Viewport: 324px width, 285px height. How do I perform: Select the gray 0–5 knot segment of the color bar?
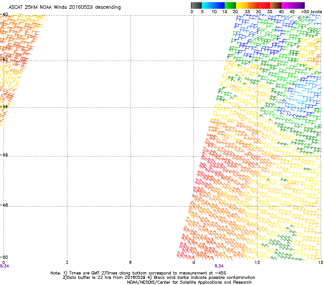click(x=196, y=5)
